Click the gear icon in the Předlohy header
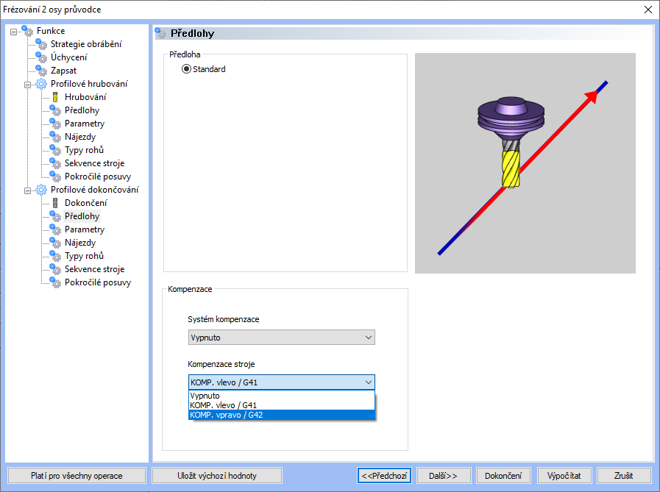This screenshot has width=660, height=492. click(161, 33)
